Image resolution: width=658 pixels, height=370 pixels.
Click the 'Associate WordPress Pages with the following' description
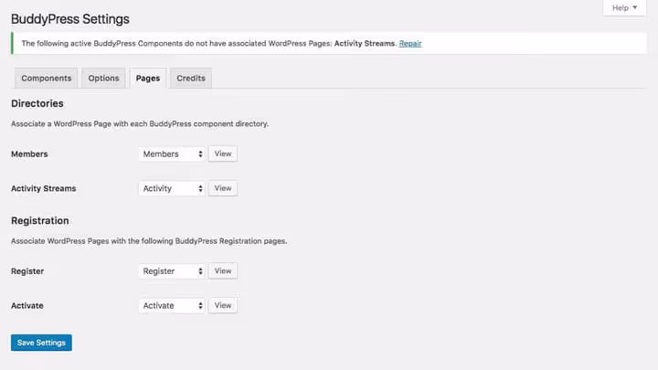pyautogui.click(x=149, y=241)
